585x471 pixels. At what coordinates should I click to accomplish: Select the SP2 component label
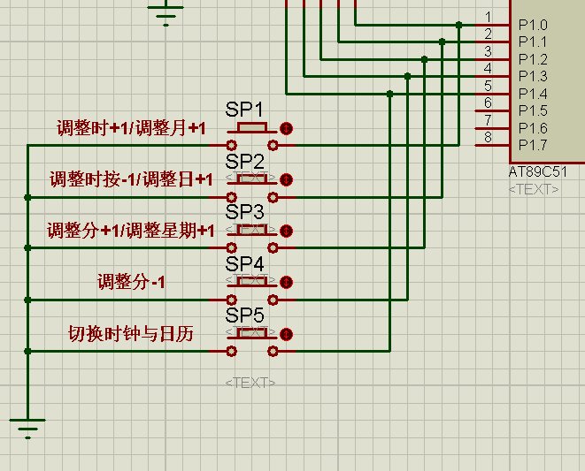pyautogui.click(x=244, y=162)
